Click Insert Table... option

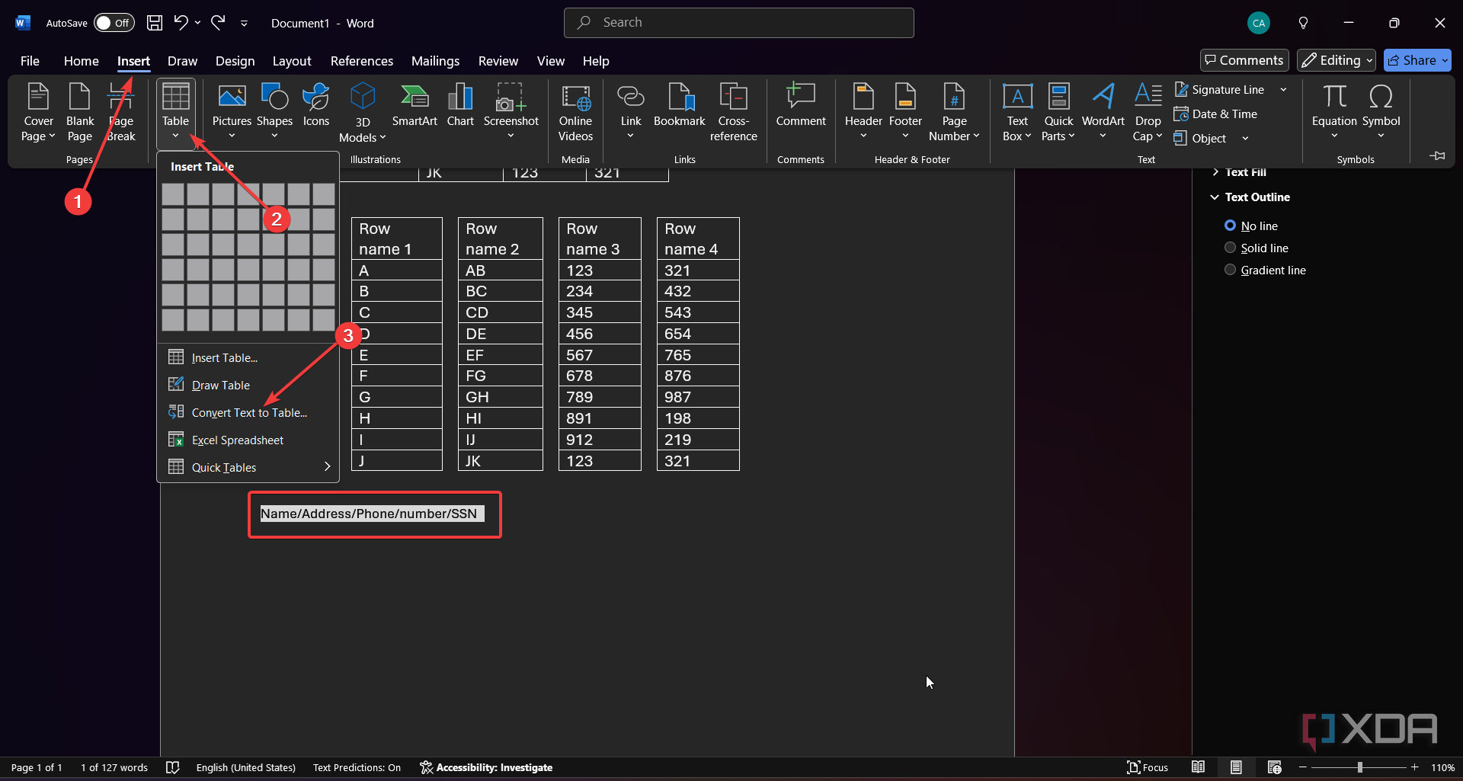(x=248, y=357)
